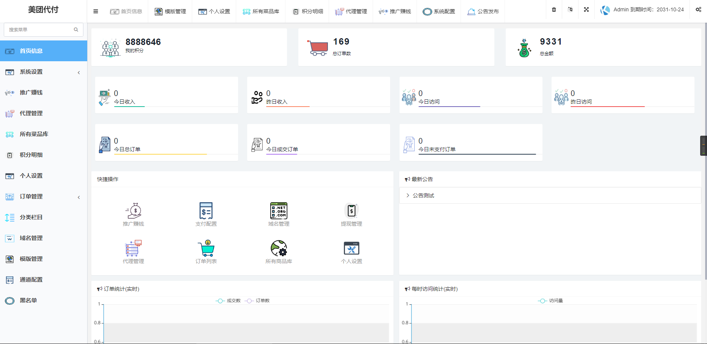Open the 公告发布 top navigation link
The height and width of the screenshot is (344, 707).
(483, 11)
